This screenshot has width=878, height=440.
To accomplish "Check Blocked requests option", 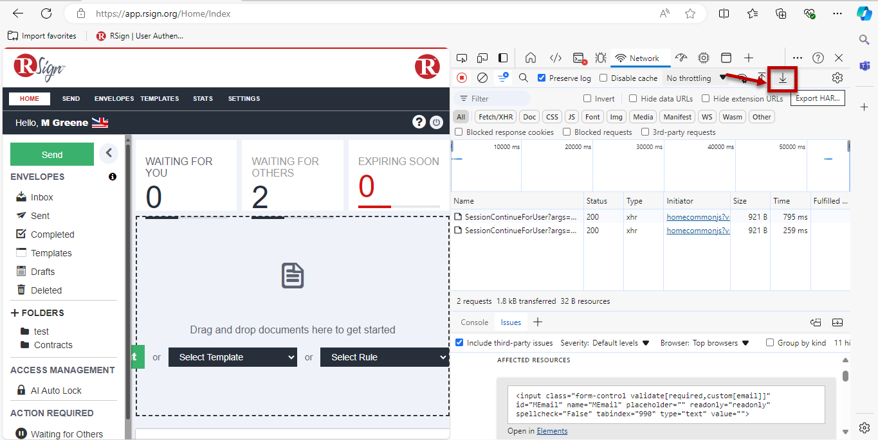I will pos(567,132).
